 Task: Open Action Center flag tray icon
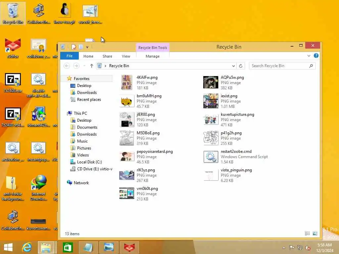[291, 248]
